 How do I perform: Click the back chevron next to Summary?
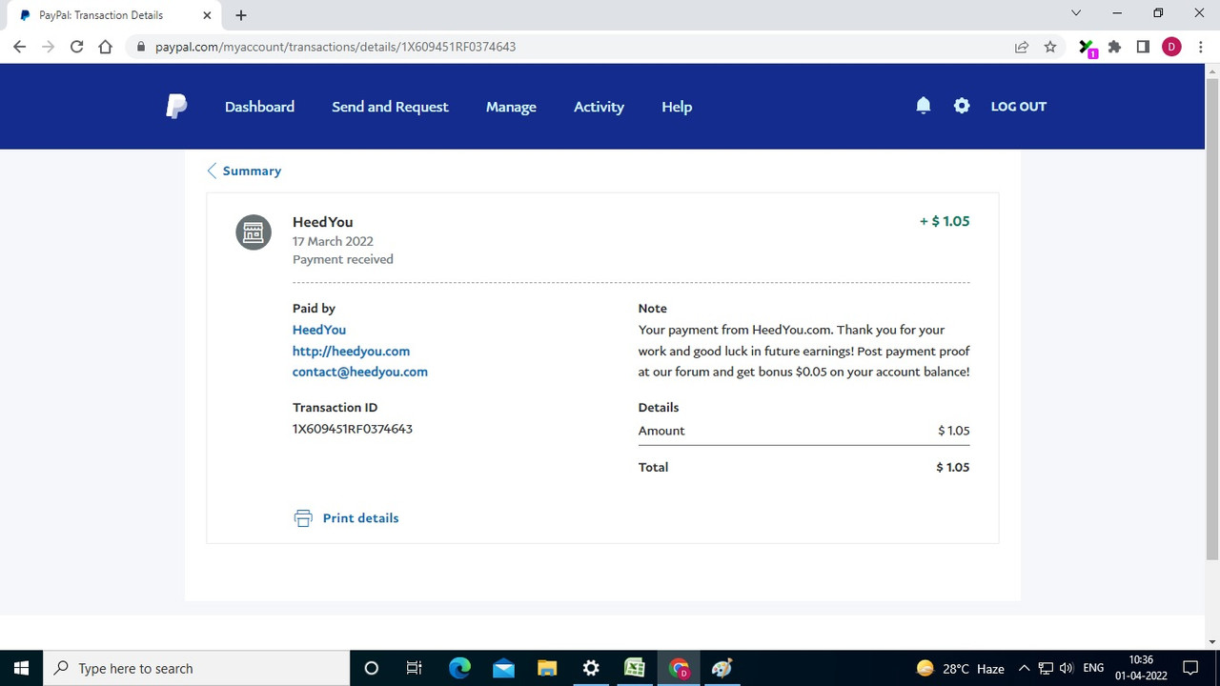212,171
